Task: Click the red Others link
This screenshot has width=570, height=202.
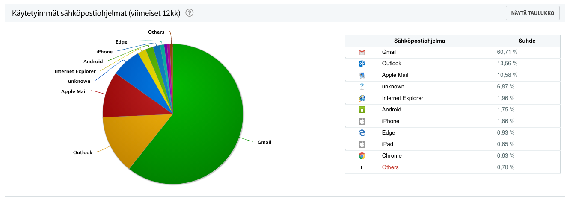Action: [390, 167]
